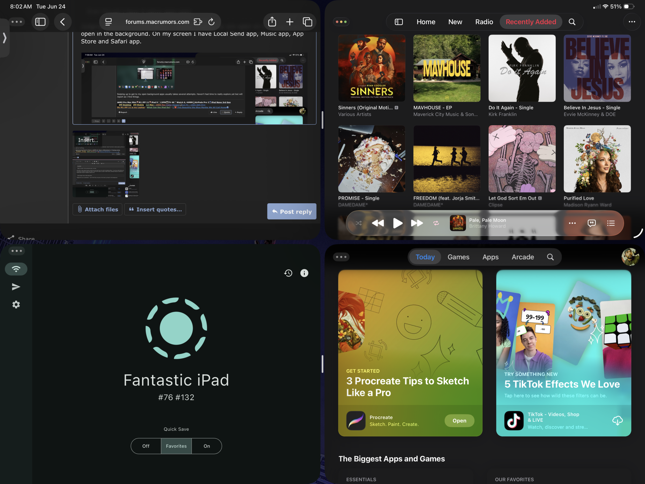This screenshot has height=484, width=645.
Task: Show Safari tab overview
Action: point(307,22)
